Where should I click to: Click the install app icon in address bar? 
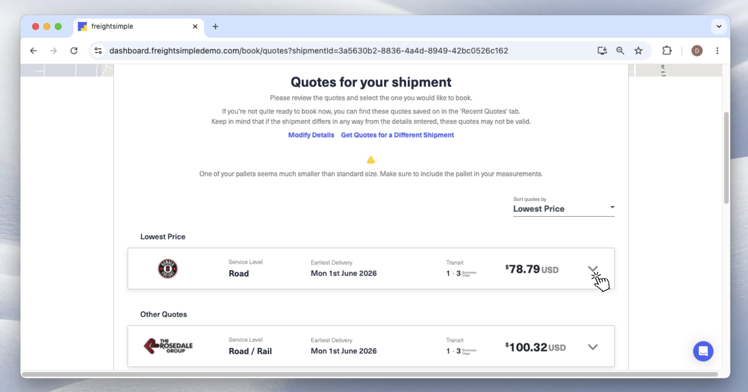[x=602, y=51]
